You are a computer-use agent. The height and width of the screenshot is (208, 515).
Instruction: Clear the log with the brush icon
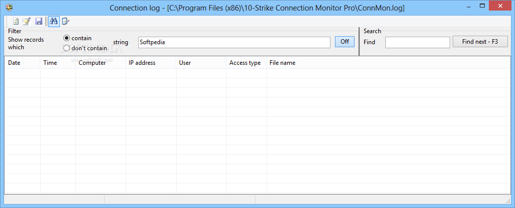tap(27, 21)
